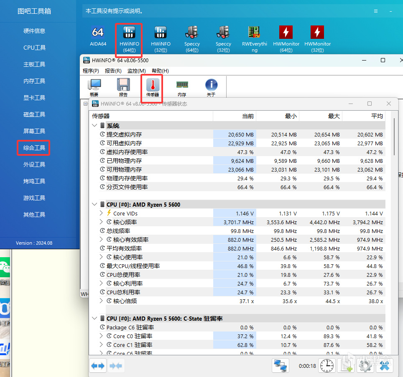This screenshot has width=403, height=377.
Task: Click the 传感器 column header
Action: click(x=151, y=116)
